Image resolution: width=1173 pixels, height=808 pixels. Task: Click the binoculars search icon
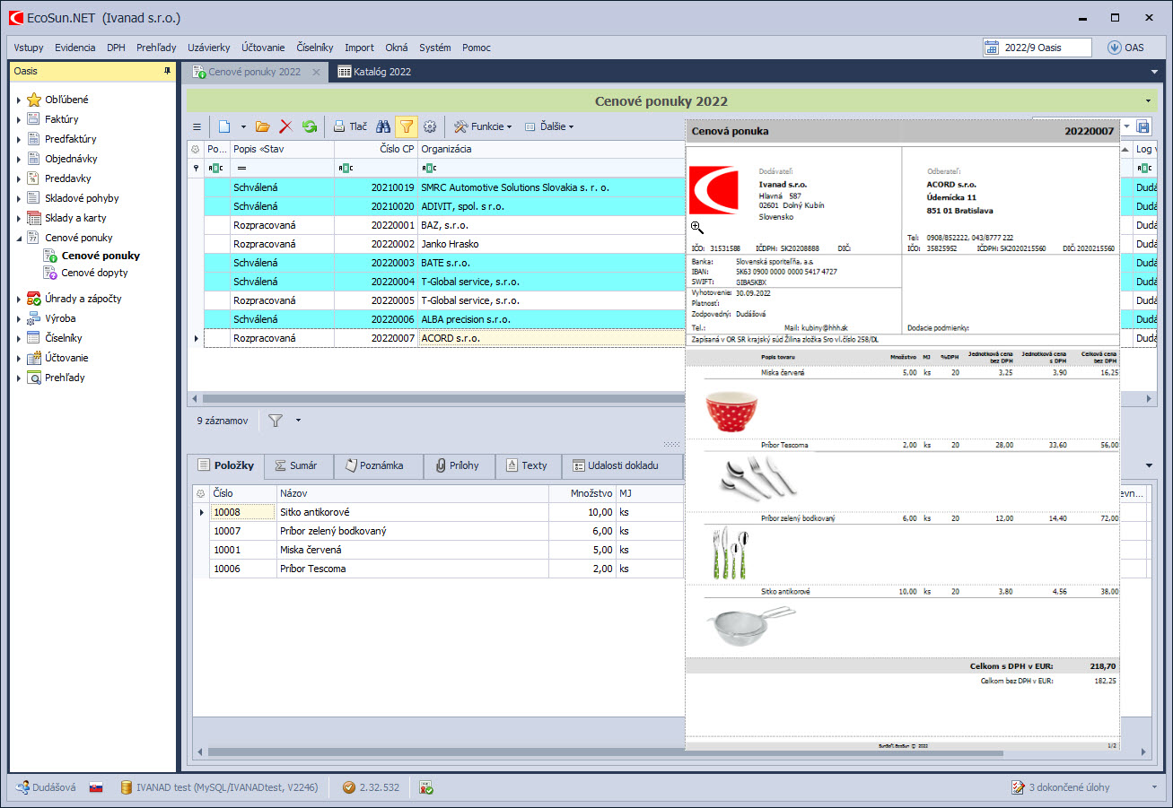tap(383, 127)
